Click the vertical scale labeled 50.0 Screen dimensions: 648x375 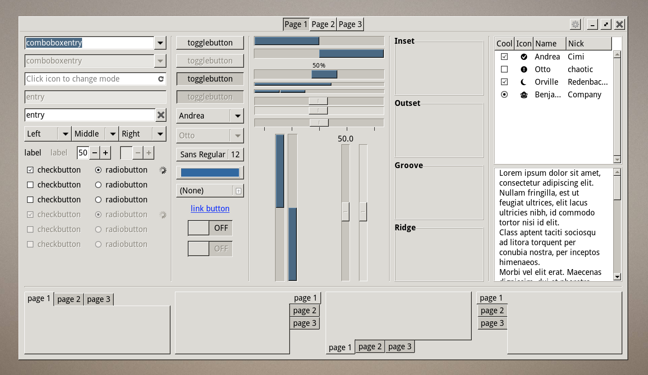click(345, 212)
